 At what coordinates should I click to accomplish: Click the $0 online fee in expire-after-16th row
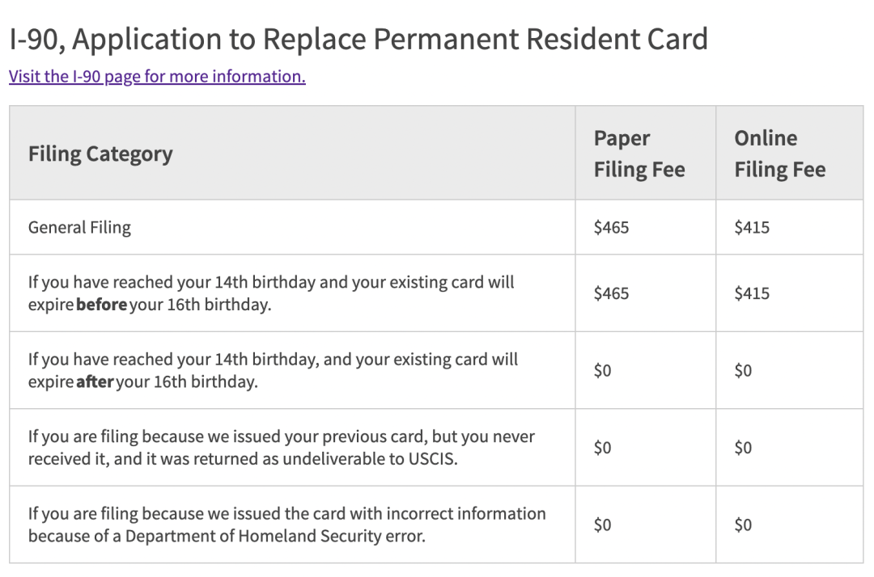coord(743,370)
